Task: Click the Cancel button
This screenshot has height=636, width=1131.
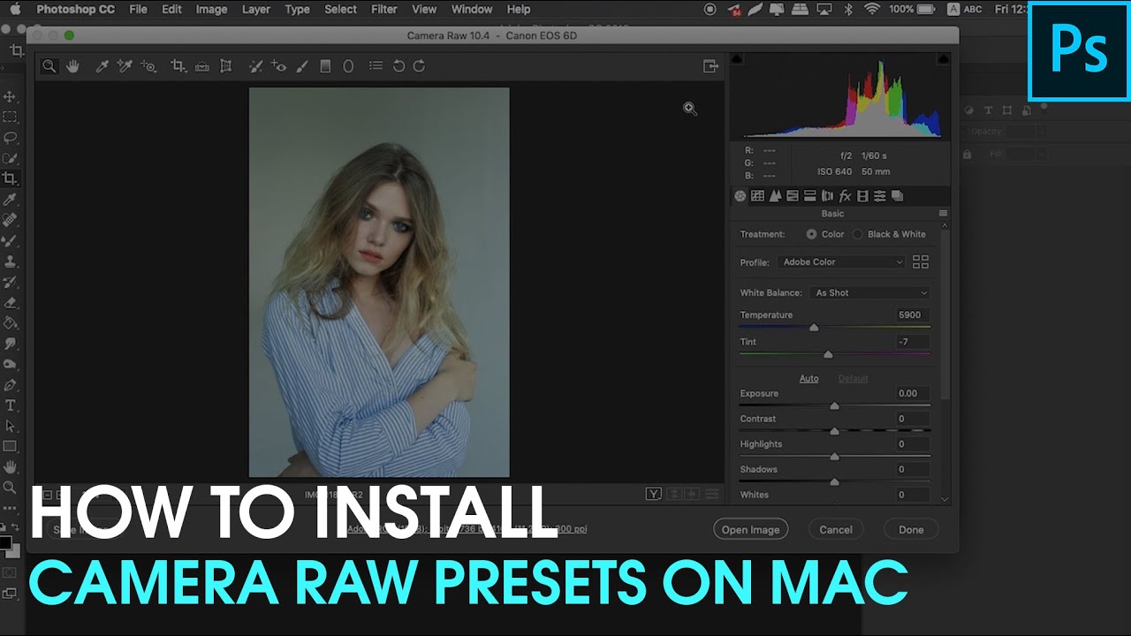Action: click(x=836, y=530)
